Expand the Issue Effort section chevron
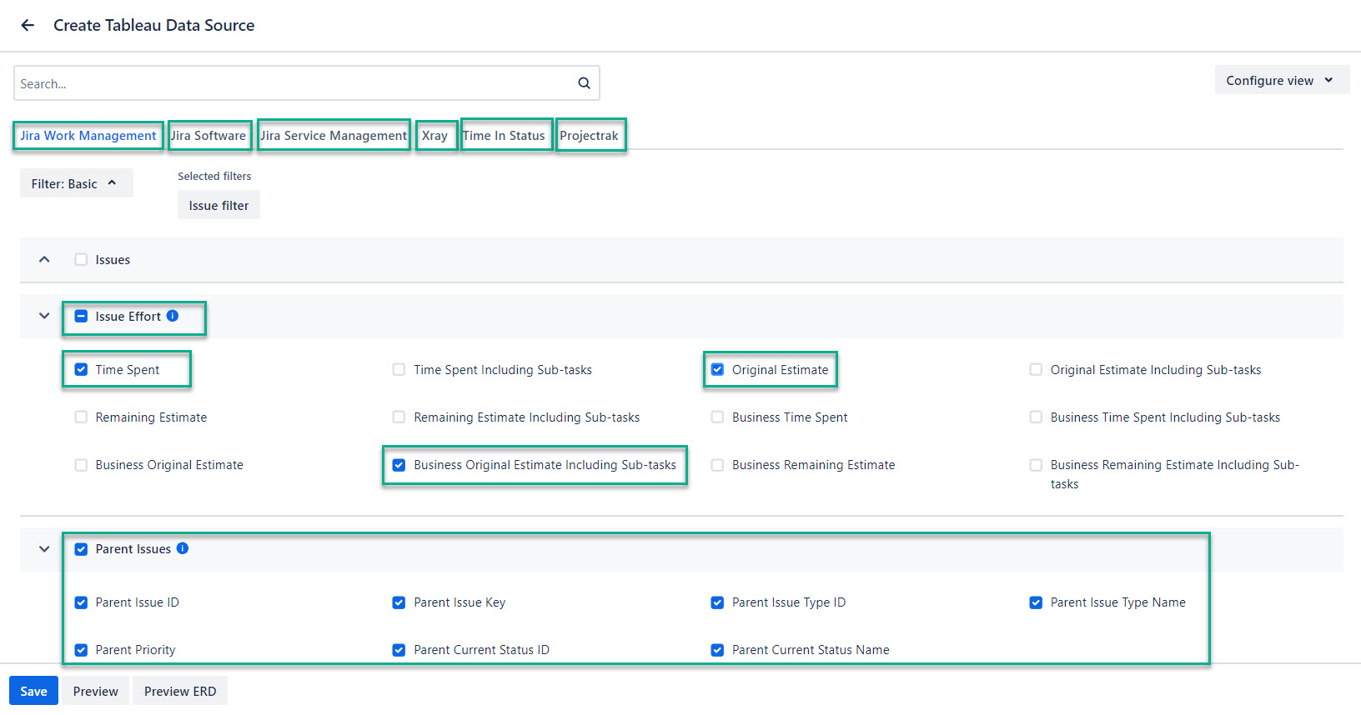The image size is (1361, 715). 44,317
